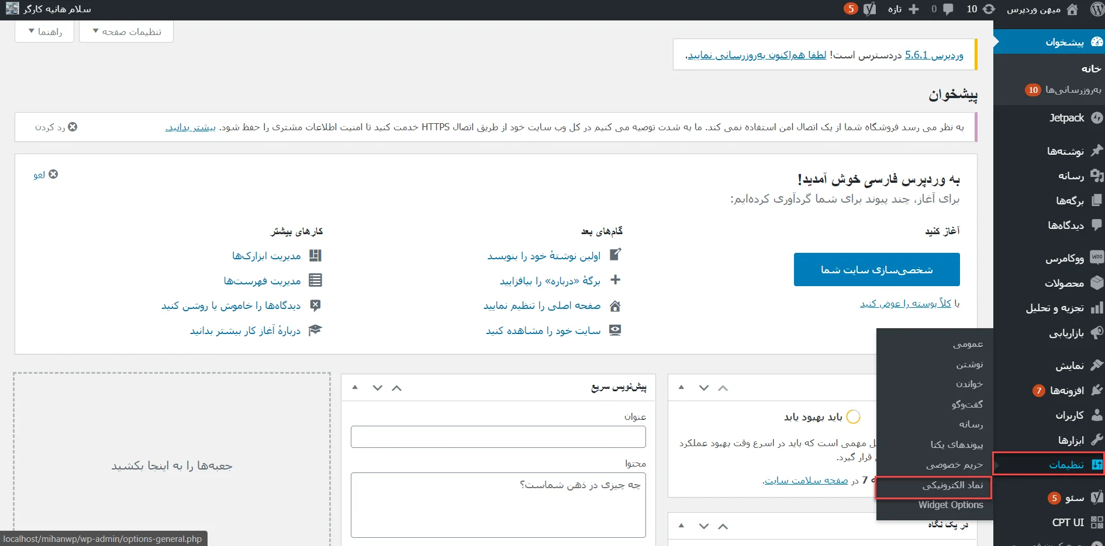The height and width of the screenshot is (546, 1105).
Task: Select نوشتن in settings flyout
Action: coord(969,364)
